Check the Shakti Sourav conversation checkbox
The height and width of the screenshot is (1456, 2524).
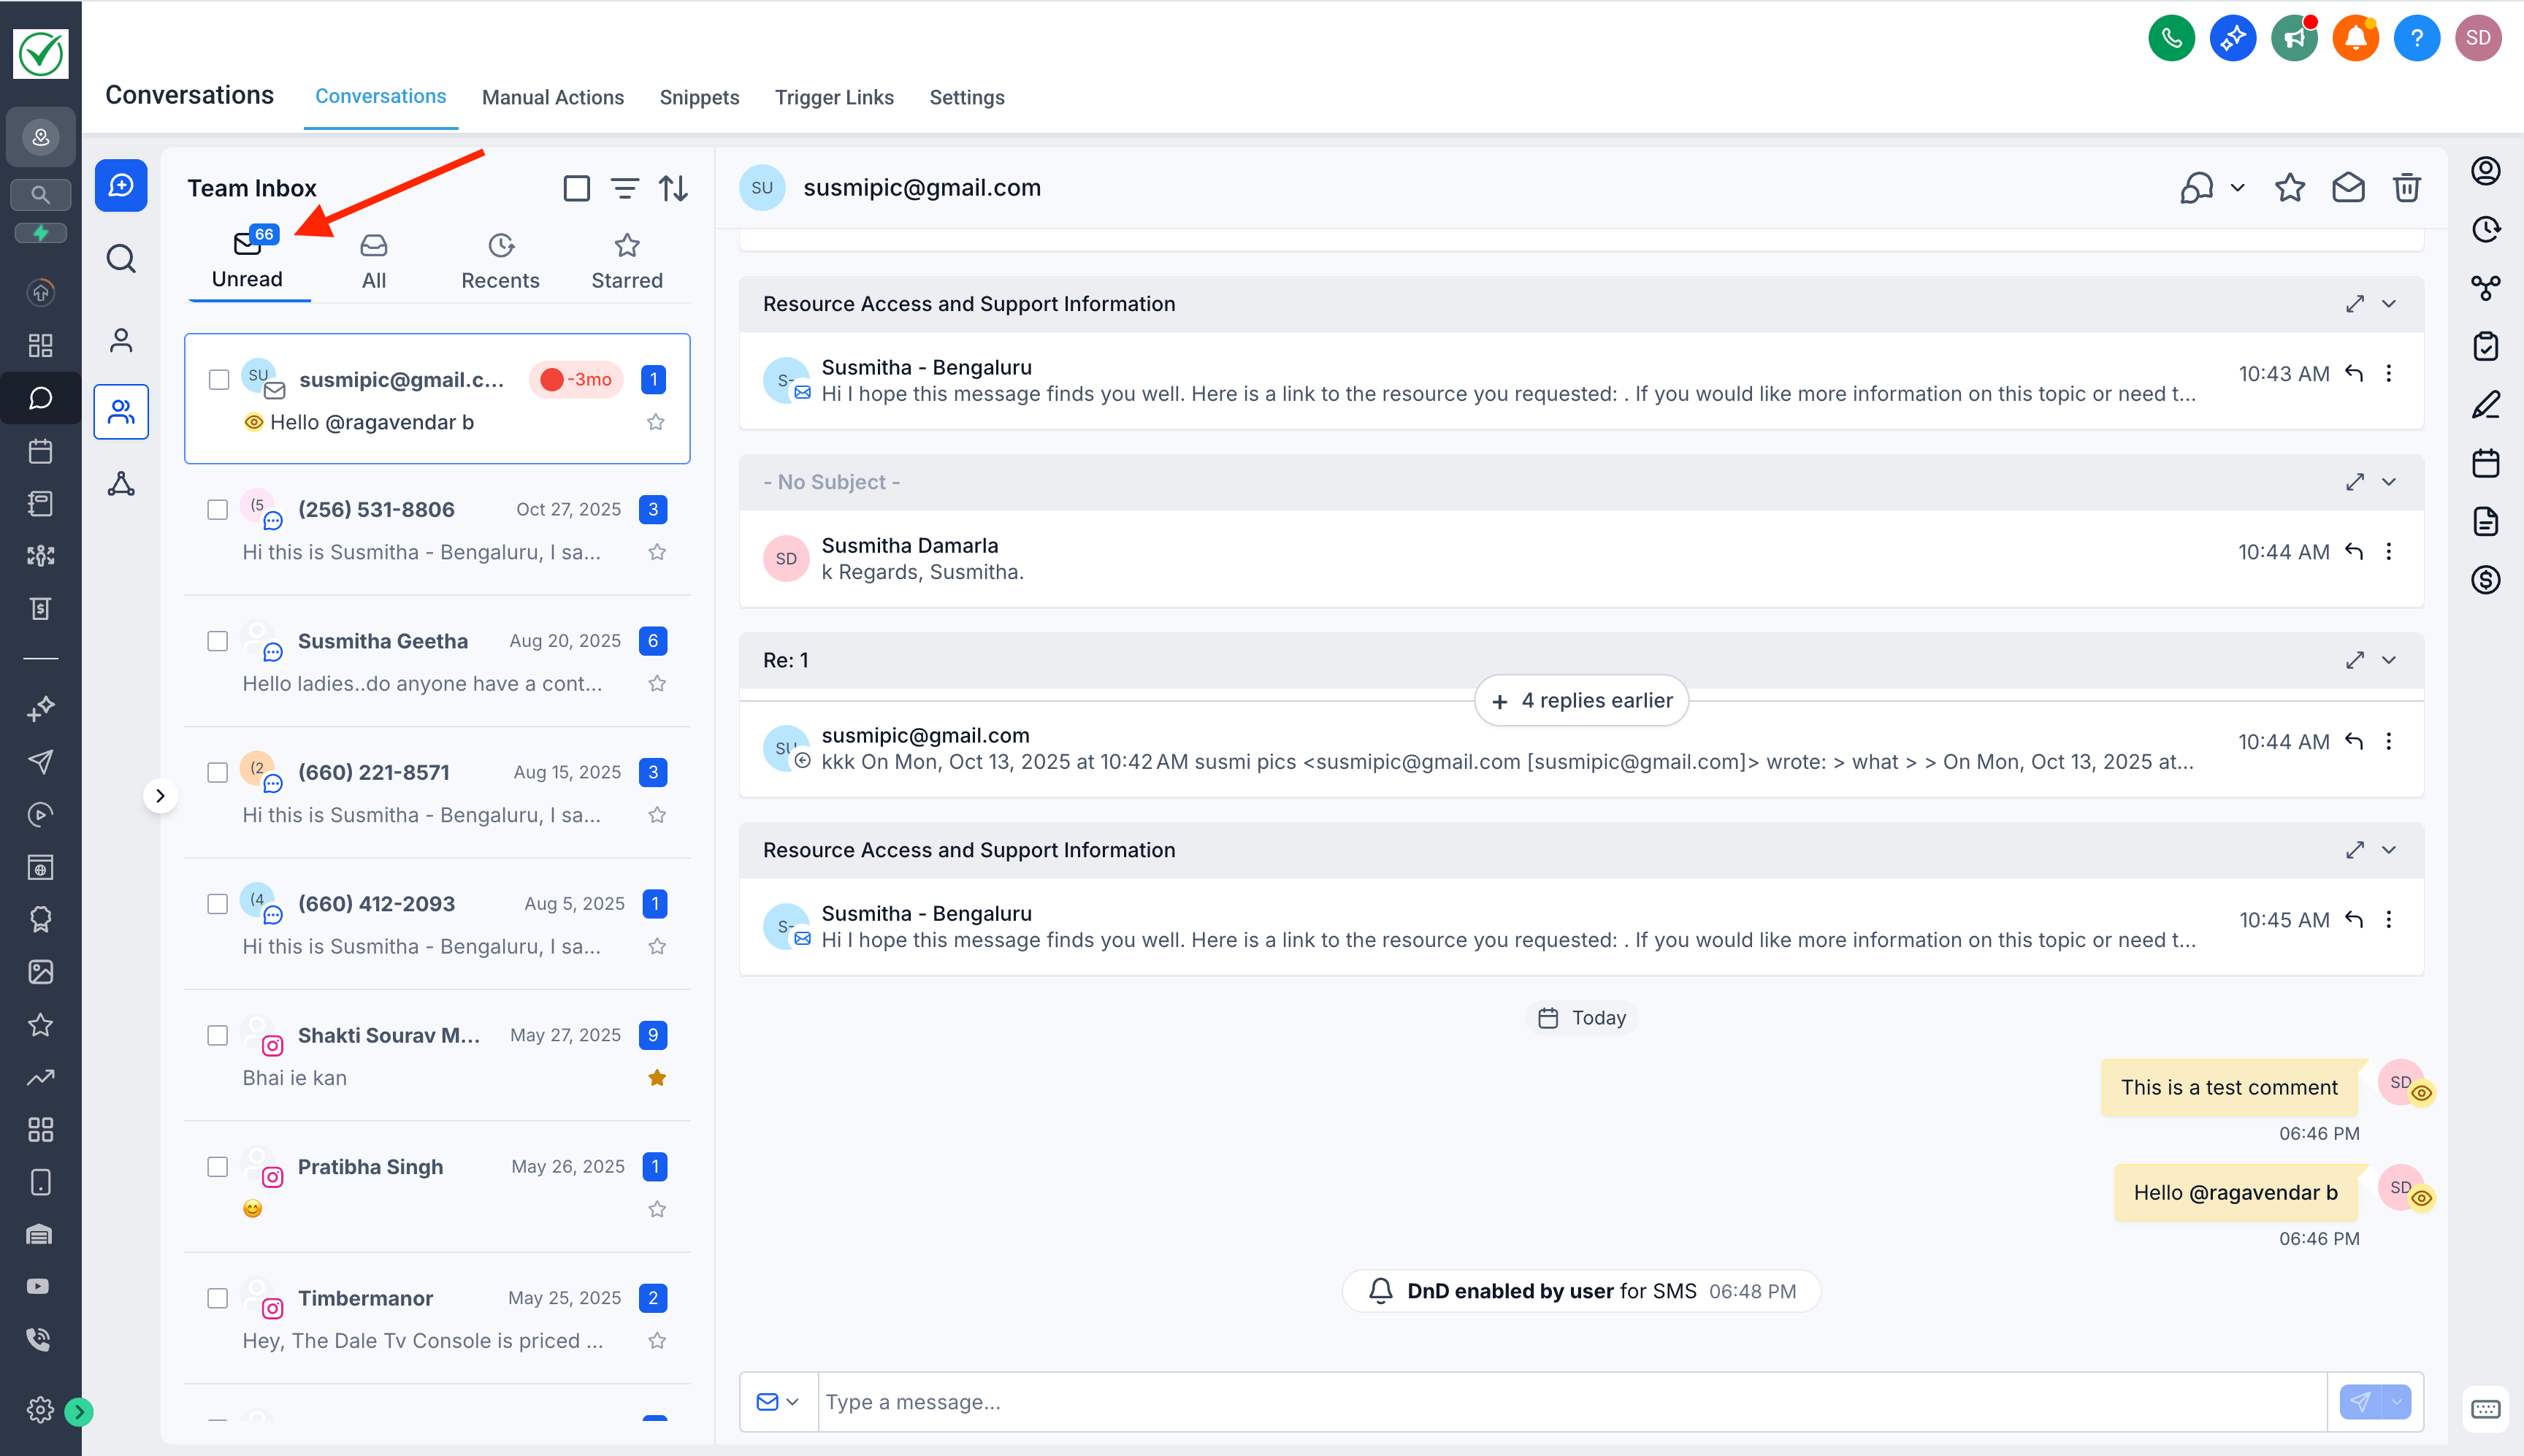click(x=217, y=1036)
